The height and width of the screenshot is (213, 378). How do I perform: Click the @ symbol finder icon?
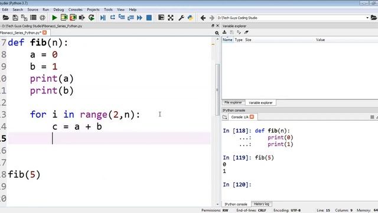(43, 18)
